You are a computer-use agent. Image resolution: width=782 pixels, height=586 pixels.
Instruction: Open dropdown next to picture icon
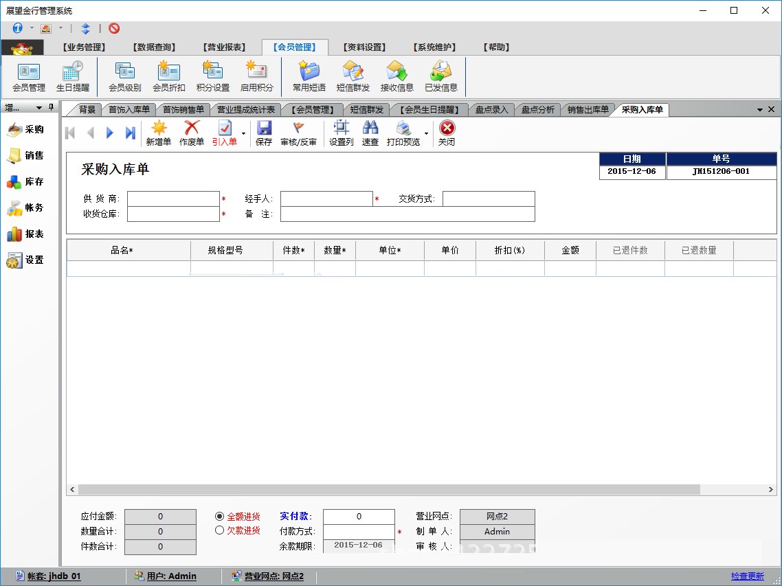[x=61, y=28]
